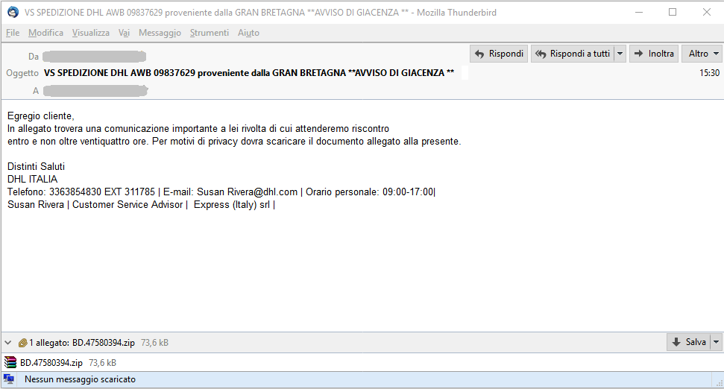Open the File menu
724x389 pixels.
(x=13, y=33)
